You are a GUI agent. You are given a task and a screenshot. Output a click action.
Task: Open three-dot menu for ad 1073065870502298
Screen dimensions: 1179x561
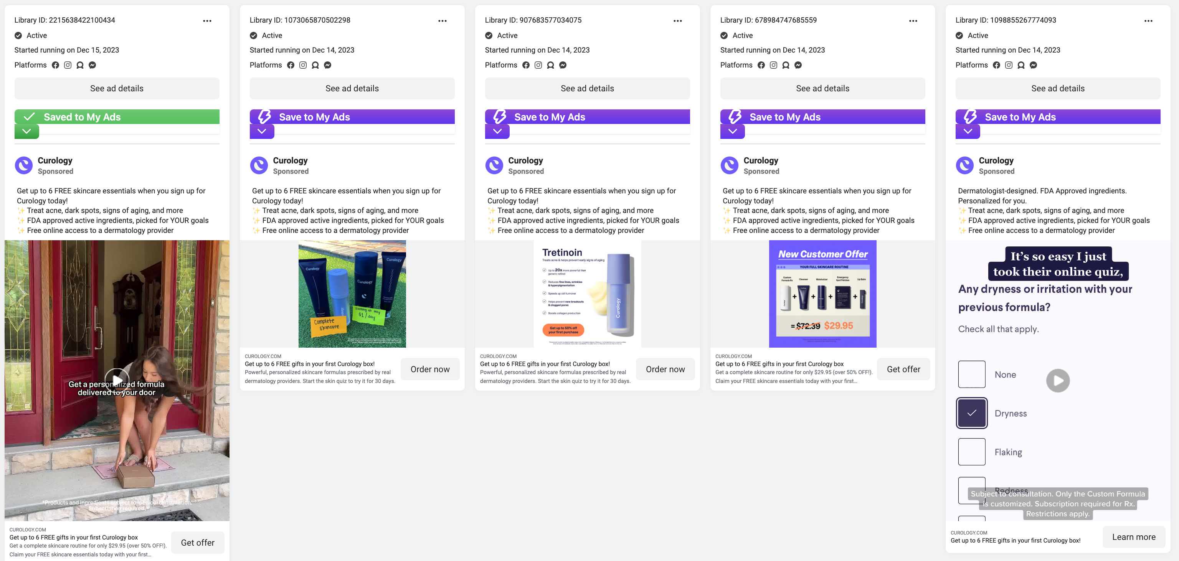pyautogui.click(x=443, y=21)
